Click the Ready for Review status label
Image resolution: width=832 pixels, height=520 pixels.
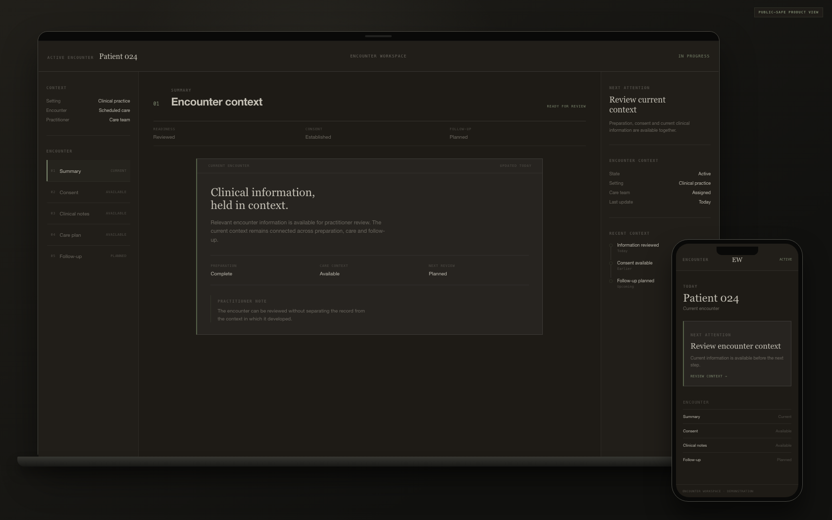pyautogui.click(x=566, y=106)
